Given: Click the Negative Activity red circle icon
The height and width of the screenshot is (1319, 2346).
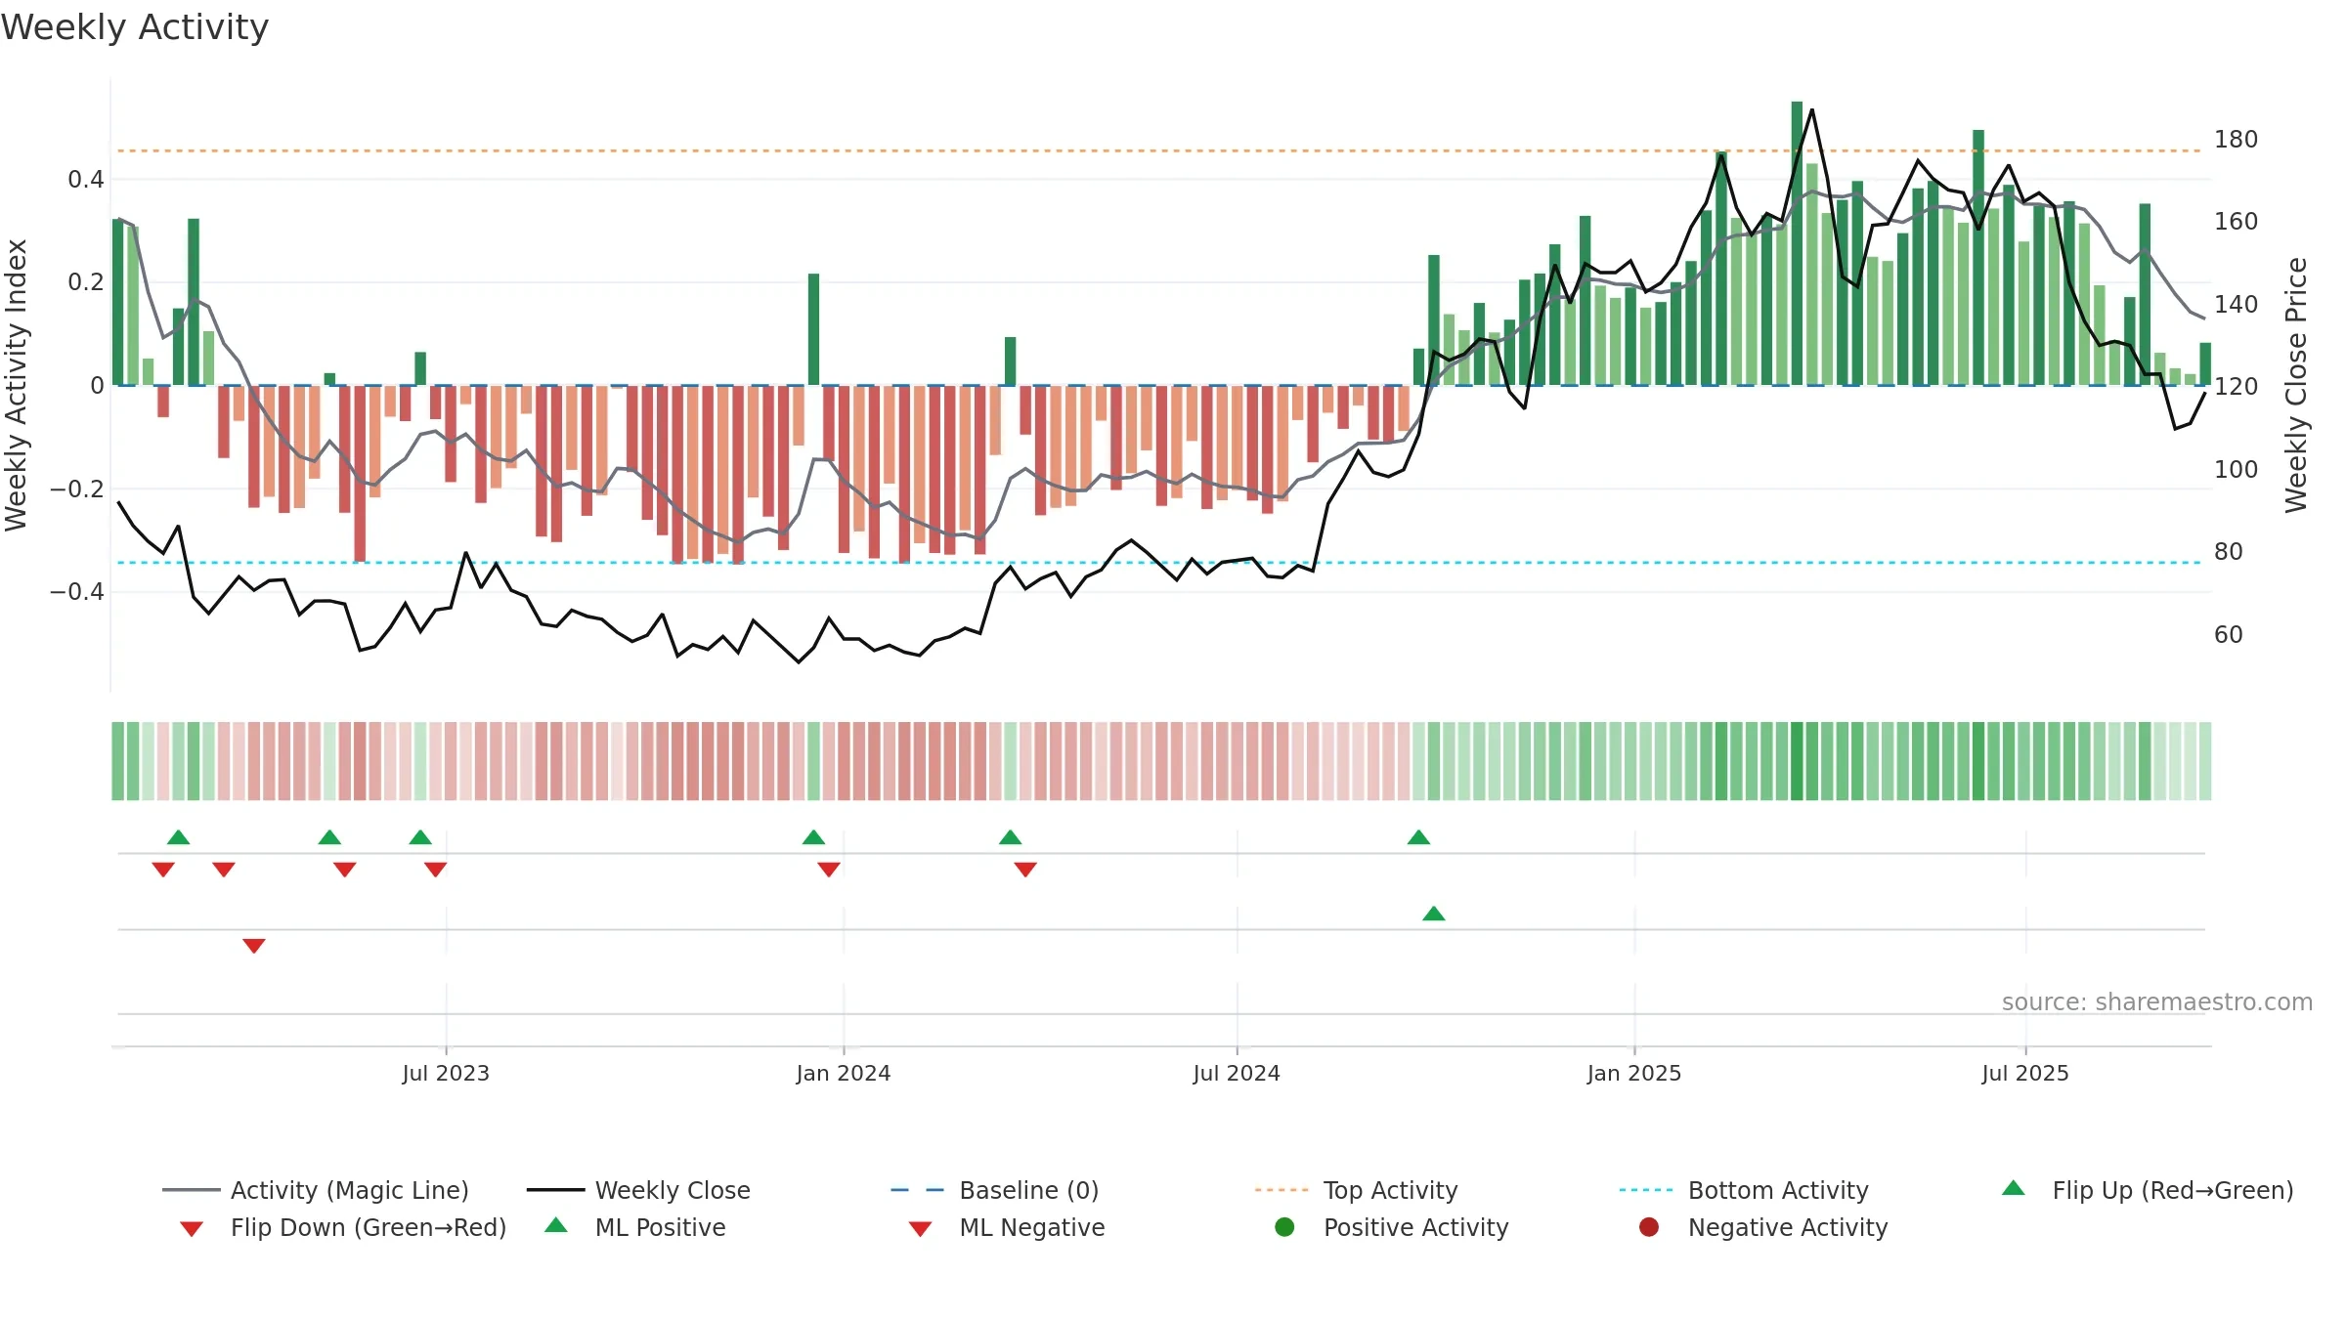Looking at the screenshot, I should click(1649, 1227).
